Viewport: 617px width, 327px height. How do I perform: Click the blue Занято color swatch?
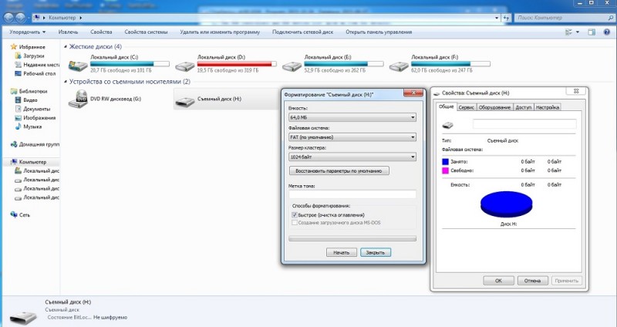[446, 161]
